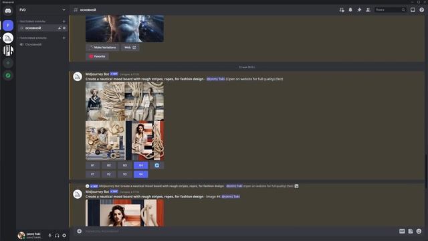Jump to the replied message reference line
The image size is (428, 241).
click(x=191, y=186)
